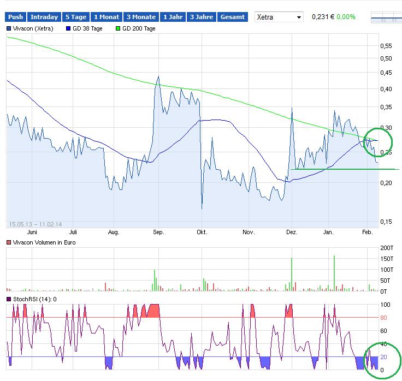Click the 100 StochRSI axis label
The width and height of the screenshot is (402, 381).
click(x=385, y=305)
